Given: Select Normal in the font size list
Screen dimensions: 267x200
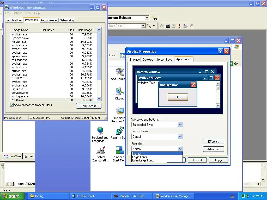Looking at the screenshot, I should point(157,154).
